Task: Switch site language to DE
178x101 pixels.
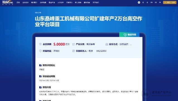Action: pos(156,3)
